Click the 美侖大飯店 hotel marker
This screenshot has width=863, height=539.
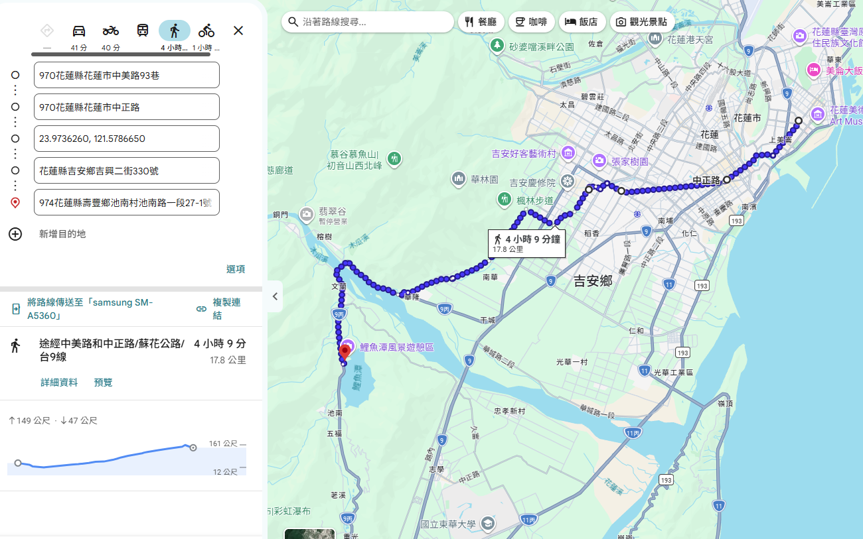(x=814, y=70)
